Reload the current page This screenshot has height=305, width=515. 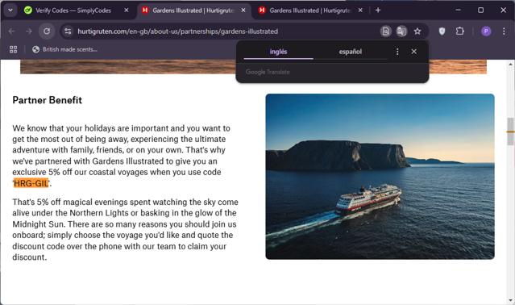[x=47, y=31]
